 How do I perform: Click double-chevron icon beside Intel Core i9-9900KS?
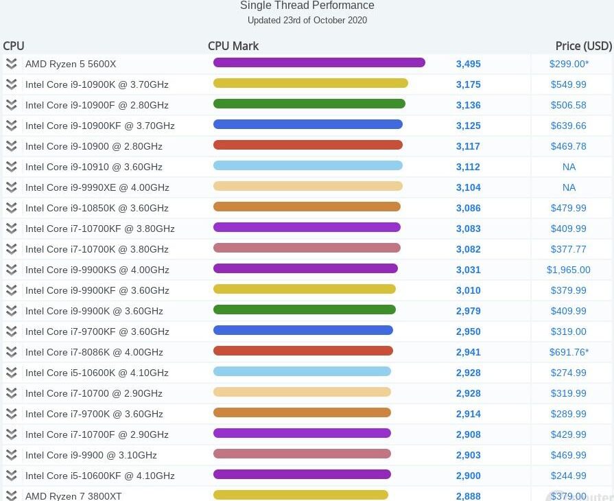pyautogui.click(x=11, y=270)
